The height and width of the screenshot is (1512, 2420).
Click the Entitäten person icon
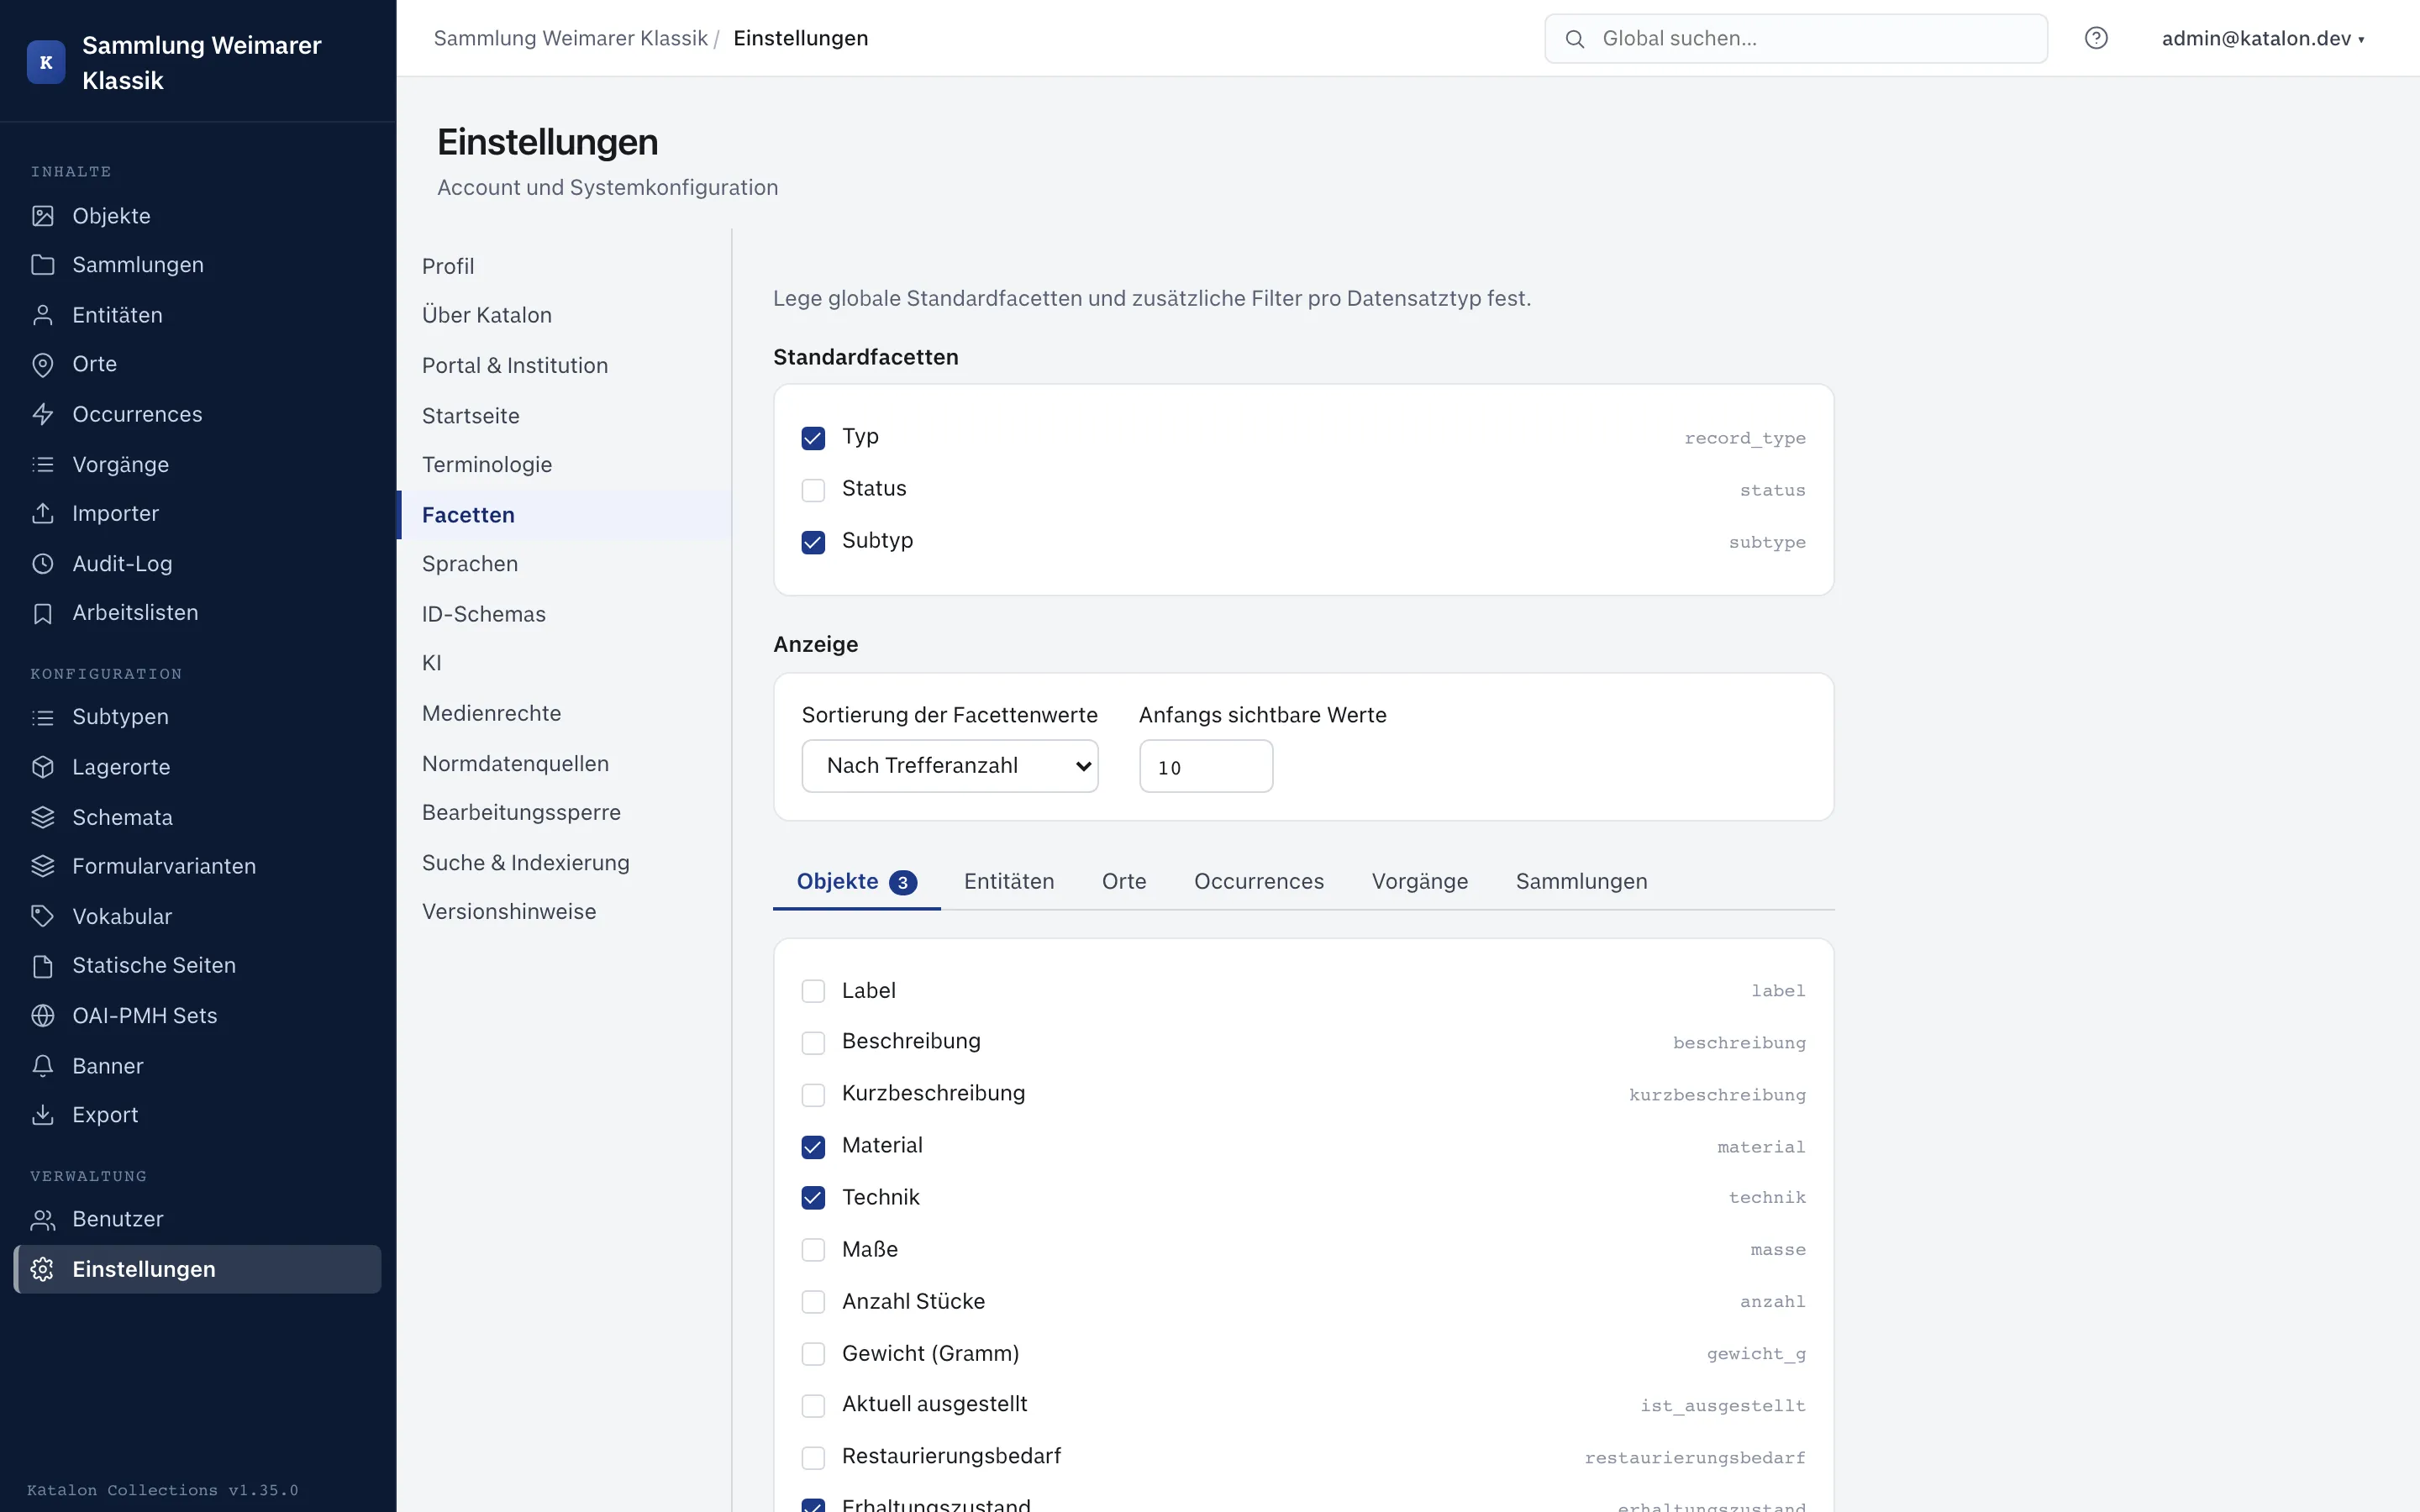[x=43, y=315]
